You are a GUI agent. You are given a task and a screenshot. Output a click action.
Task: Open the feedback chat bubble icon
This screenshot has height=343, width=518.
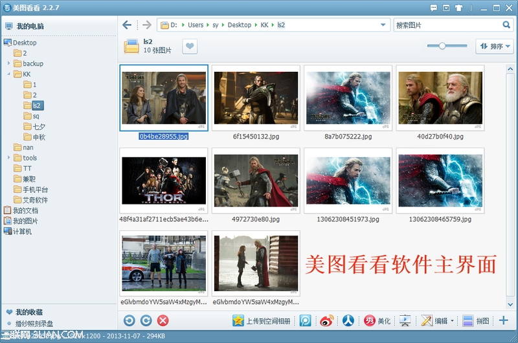[434, 8]
